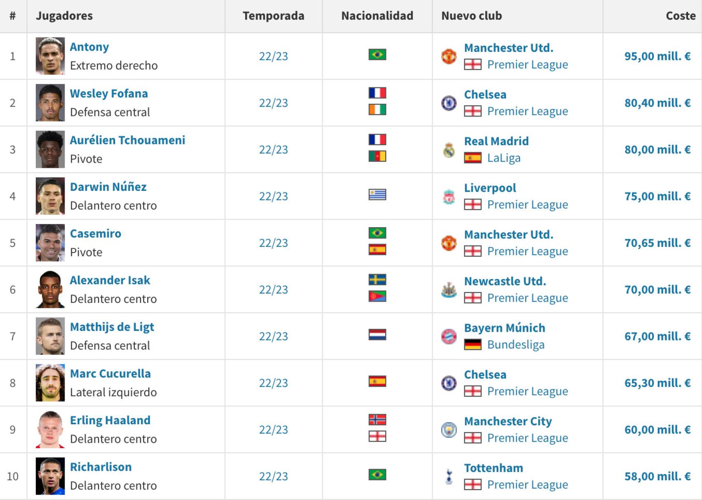Click Netherlands flag in de Ligt row
The width and height of the screenshot is (702, 500).
pos(377,335)
